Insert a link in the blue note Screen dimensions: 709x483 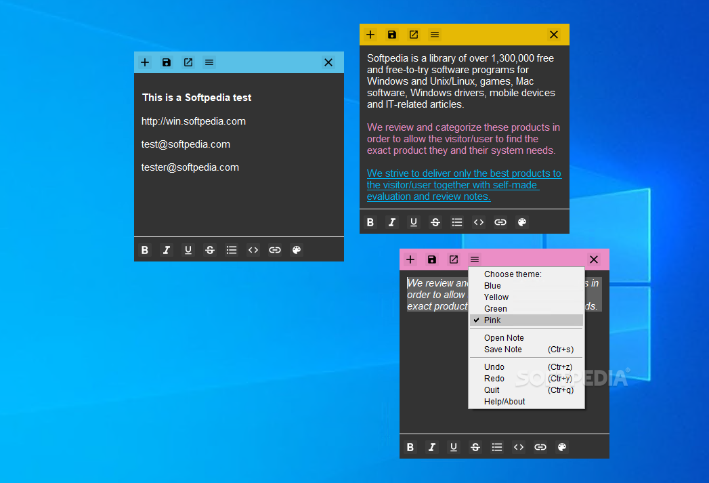[x=275, y=250]
